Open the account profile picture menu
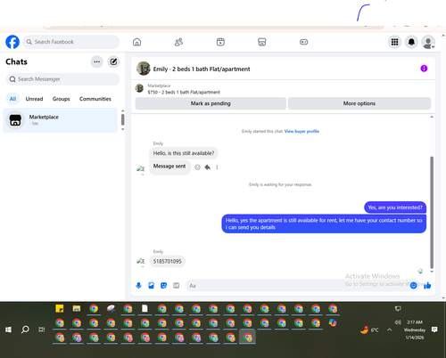446x358 pixels. (428, 42)
